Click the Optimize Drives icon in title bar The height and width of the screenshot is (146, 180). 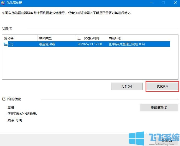click(3, 3)
